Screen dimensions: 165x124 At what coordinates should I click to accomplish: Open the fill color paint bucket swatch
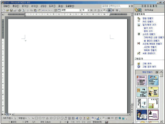tap(93, 118)
